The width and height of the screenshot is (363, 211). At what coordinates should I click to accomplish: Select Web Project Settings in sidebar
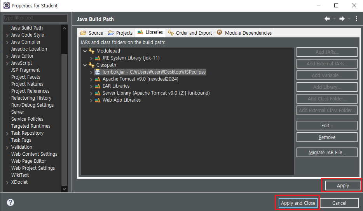[x=33, y=168]
